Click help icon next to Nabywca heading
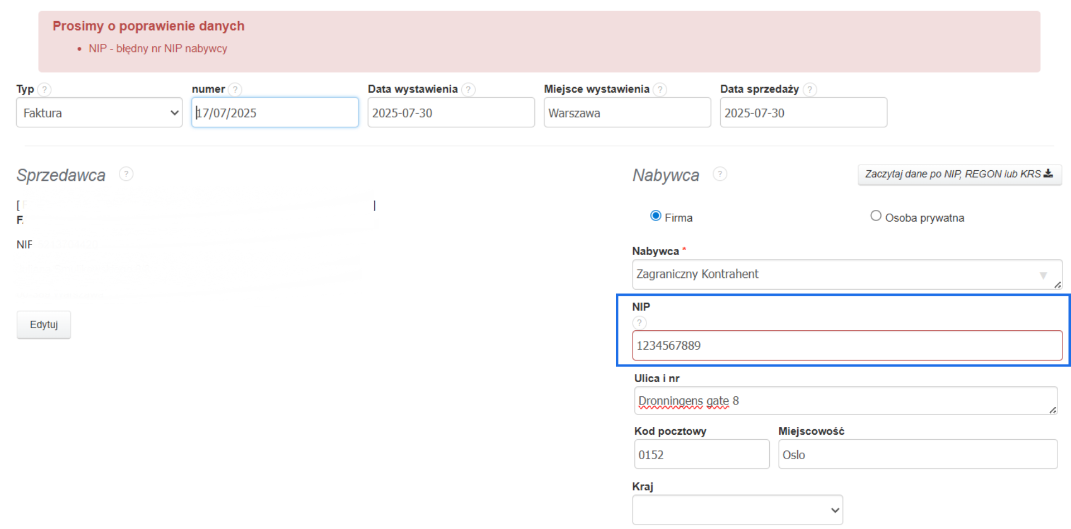This screenshot has height=529, width=1071. click(x=720, y=174)
